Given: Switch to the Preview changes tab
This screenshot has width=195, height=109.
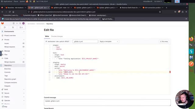Looking at the screenshot, I should [57, 36].
